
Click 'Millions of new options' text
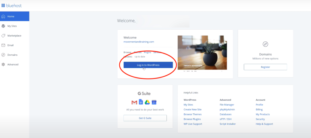point(265,59)
